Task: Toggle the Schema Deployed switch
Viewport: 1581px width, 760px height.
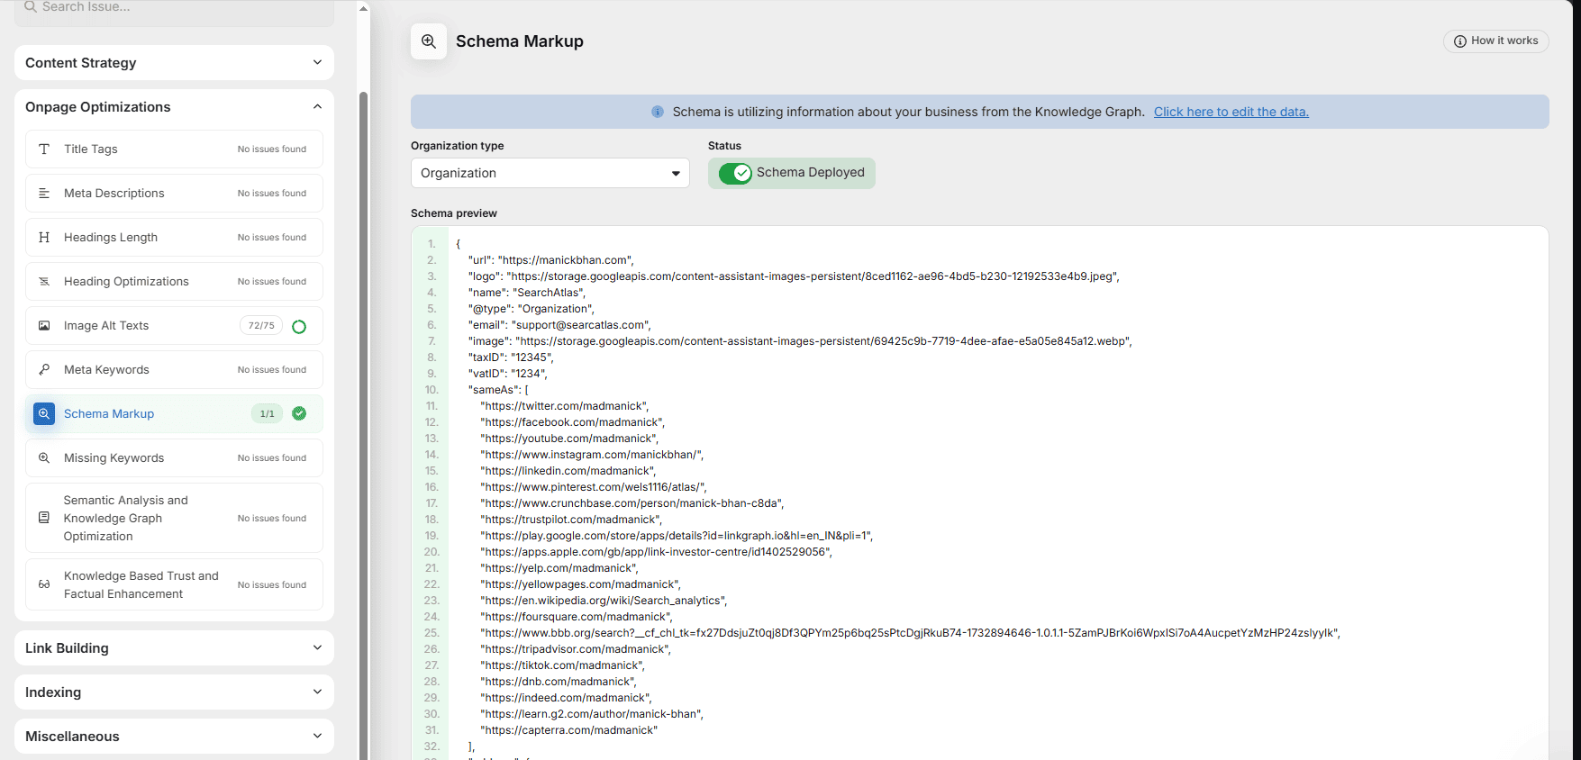Action: pos(735,173)
